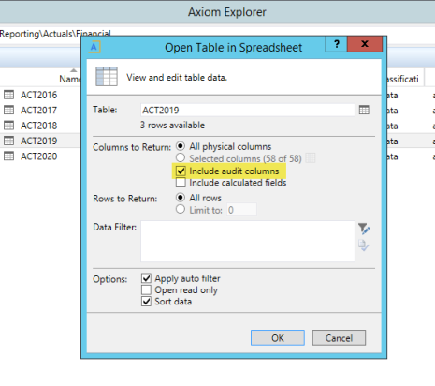This screenshot has height=386, width=435.
Task: Click the validate filter icon below funnel
Action: click(364, 245)
